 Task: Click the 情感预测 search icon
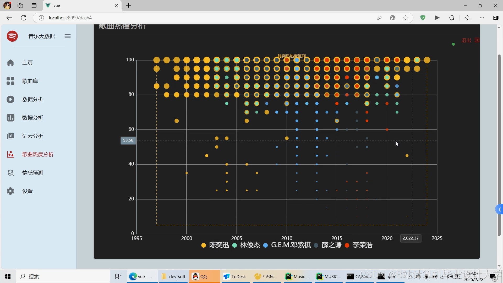coord(10,173)
